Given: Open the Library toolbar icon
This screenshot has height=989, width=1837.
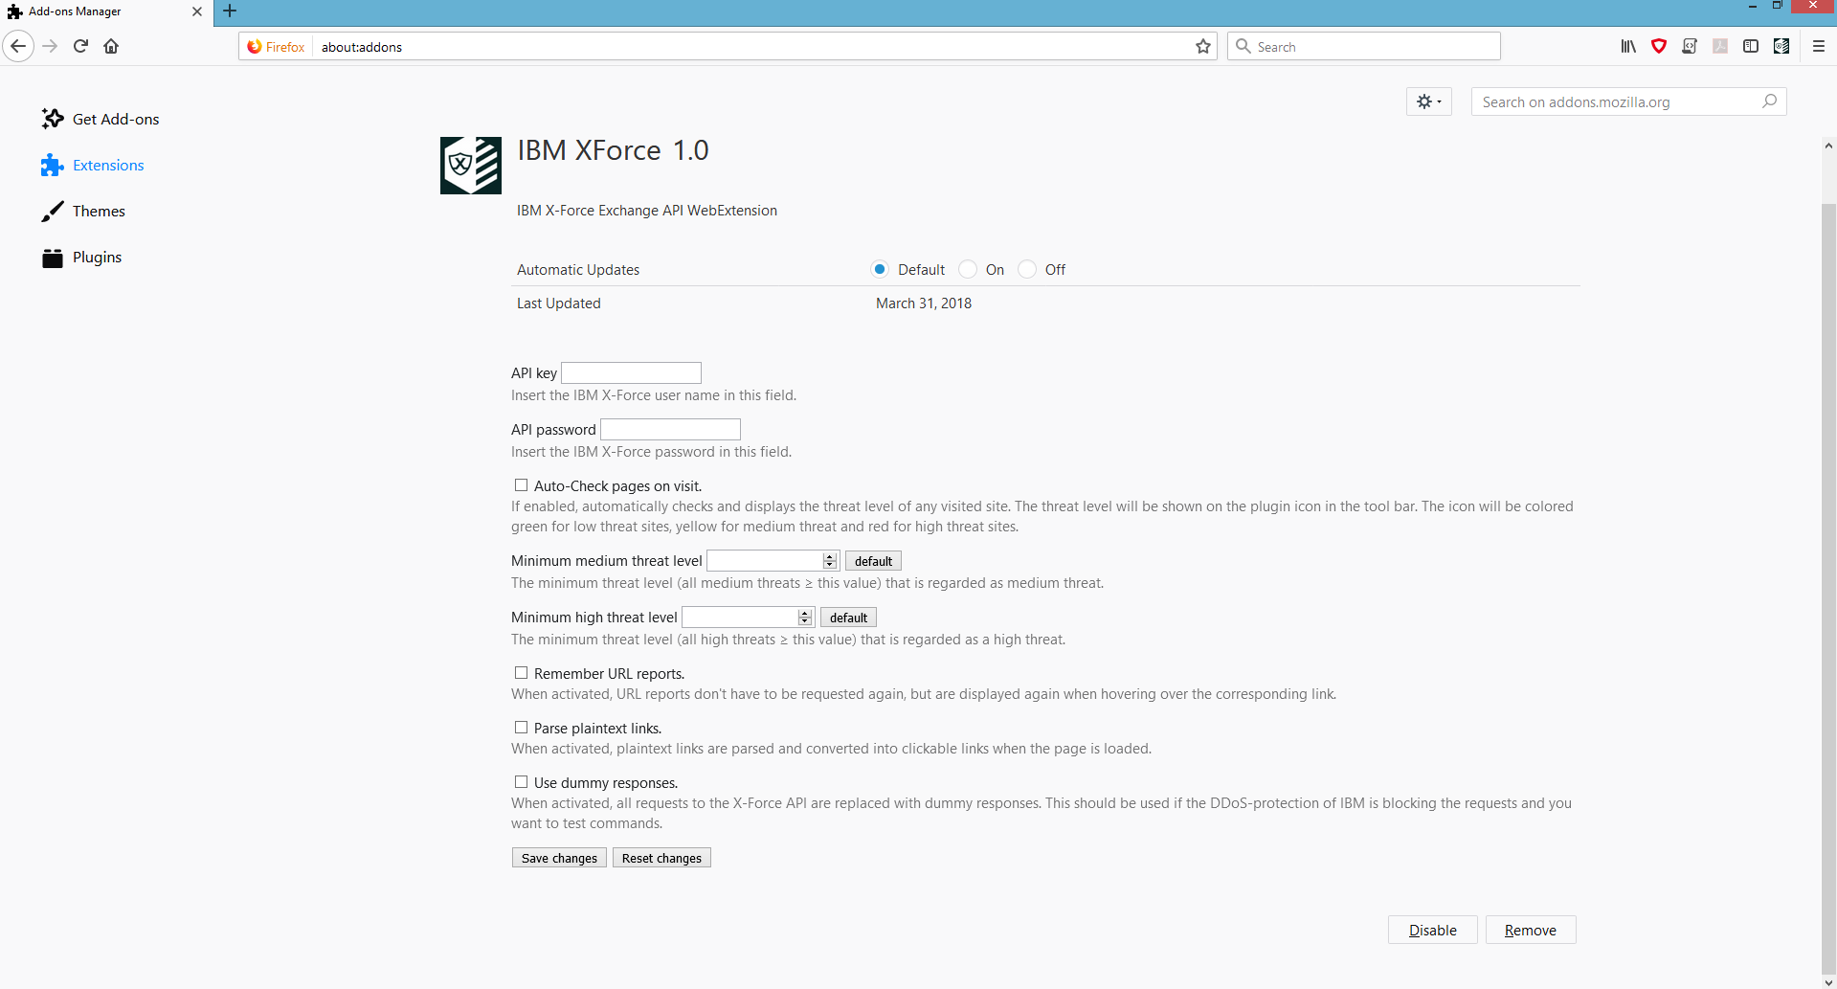Looking at the screenshot, I should point(1628,46).
